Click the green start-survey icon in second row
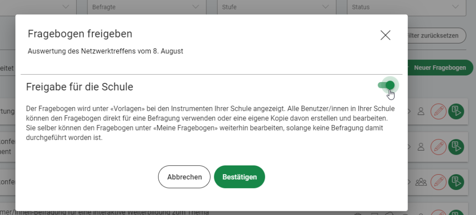 pos(456,147)
